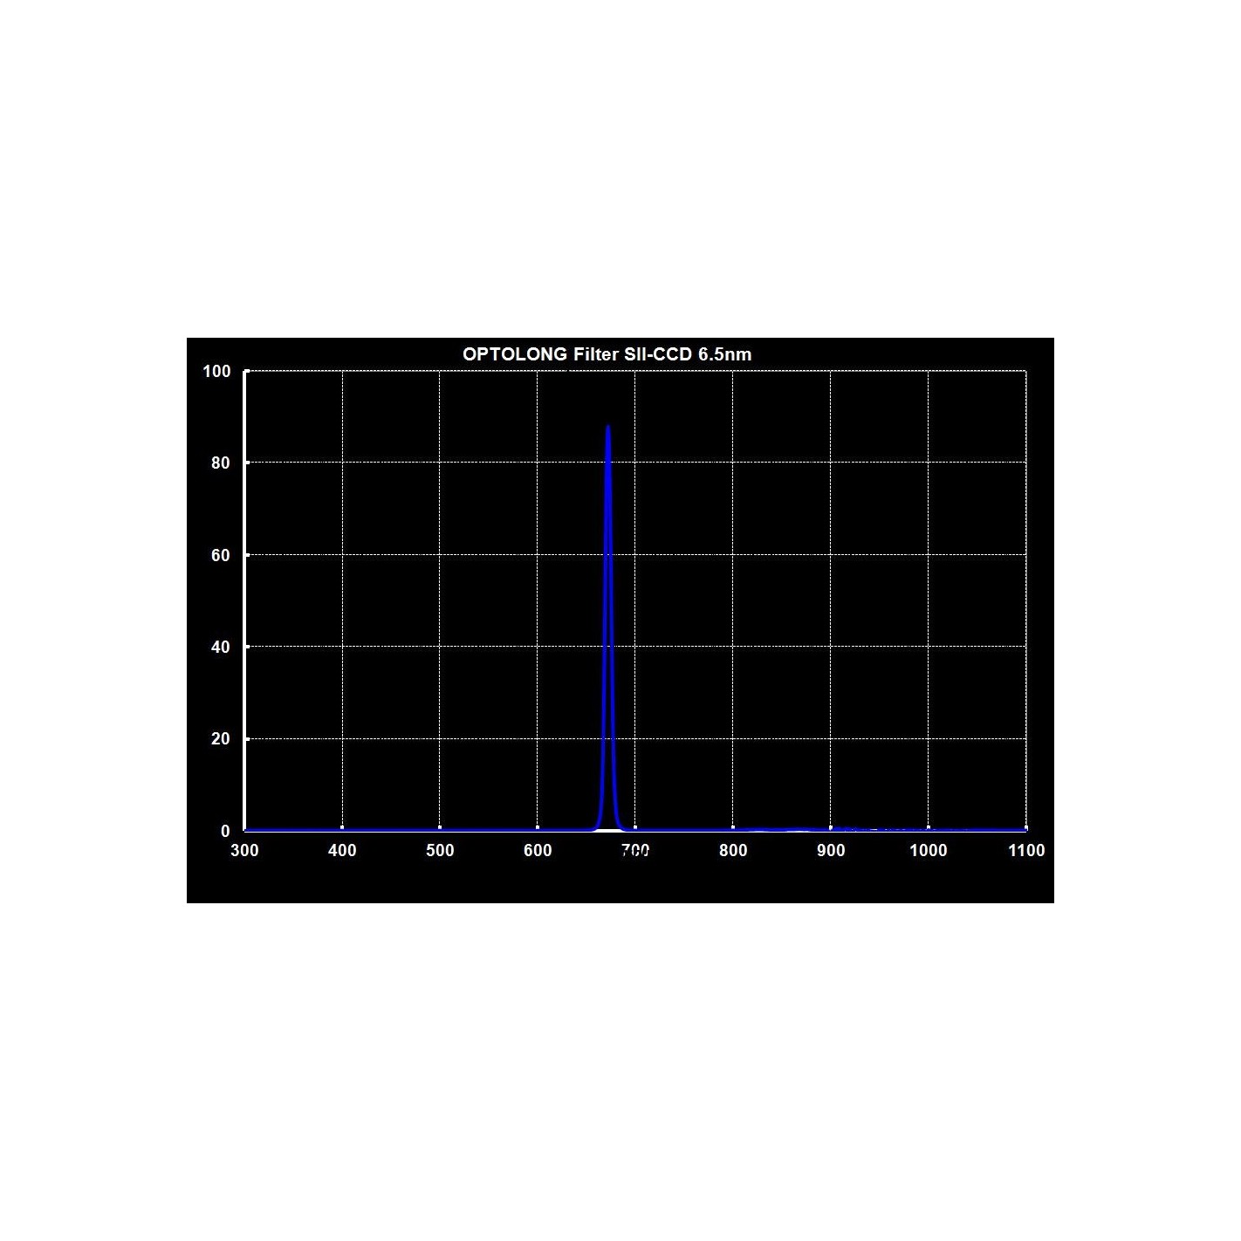Screen dimensions: 1241x1241
Task: Click the 1000 label on horizontal axis
Action: (x=929, y=851)
